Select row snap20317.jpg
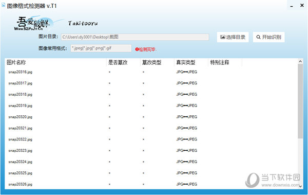308x195 pixels. 151,83
